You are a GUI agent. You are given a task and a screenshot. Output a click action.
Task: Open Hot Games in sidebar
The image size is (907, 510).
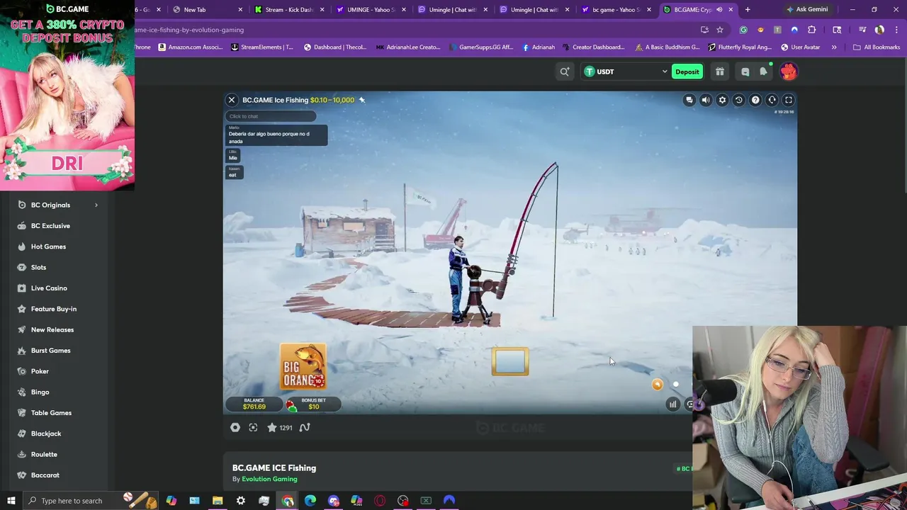coord(48,246)
